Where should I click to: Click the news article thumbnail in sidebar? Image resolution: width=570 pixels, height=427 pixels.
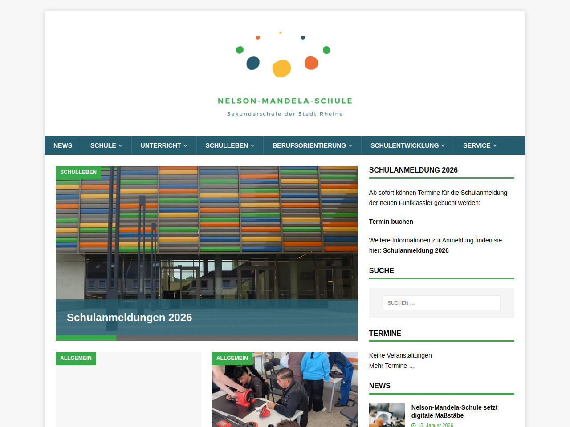[387, 415]
